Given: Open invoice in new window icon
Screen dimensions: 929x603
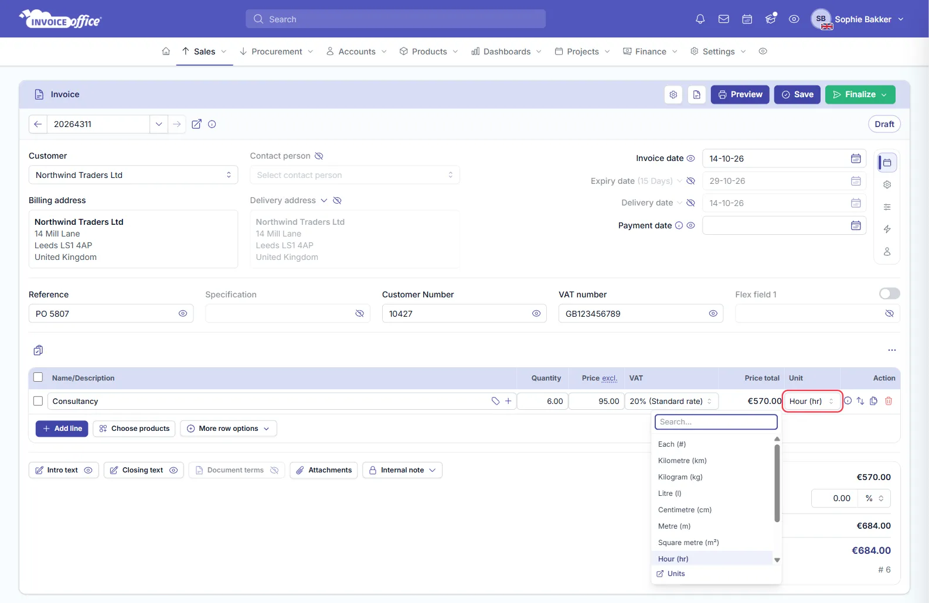Looking at the screenshot, I should (x=196, y=124).
